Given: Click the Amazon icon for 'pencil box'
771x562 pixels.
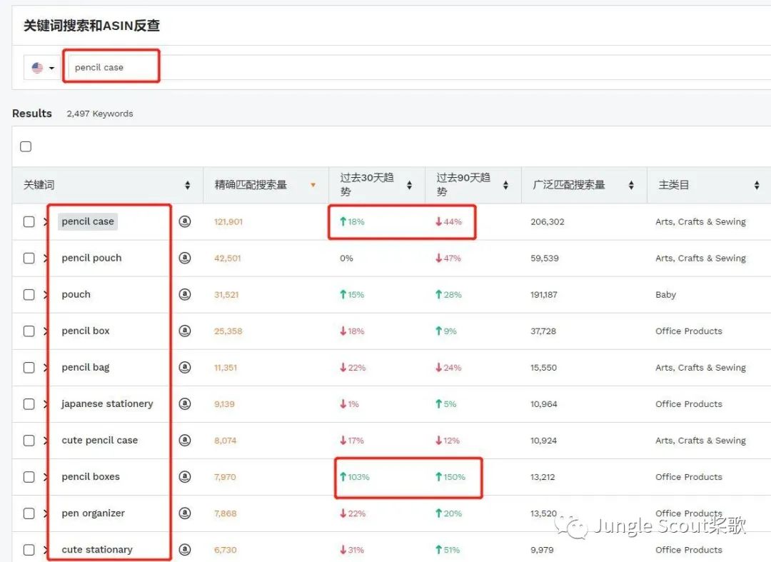Looking at the screenshot, I should tap(184, 331).
